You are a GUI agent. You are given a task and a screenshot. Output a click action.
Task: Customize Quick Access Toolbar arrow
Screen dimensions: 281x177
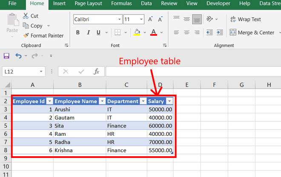click(51, 56)
